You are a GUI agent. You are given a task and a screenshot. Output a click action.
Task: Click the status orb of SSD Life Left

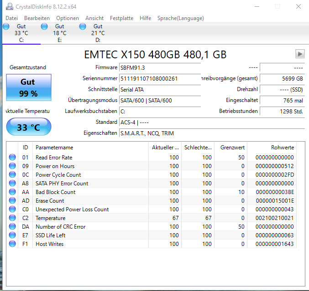(x=12, y=235)
